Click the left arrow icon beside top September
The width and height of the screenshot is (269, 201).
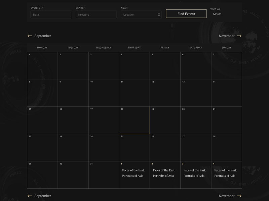coord(30,36)
